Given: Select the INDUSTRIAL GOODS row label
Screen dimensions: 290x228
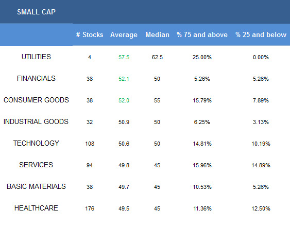Looking at the screenshot, I should (x=36, y=121).
